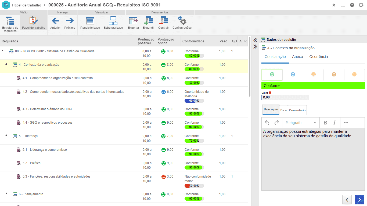Screen dimensions: 367x206
Task: Collapse 003 - NBR ISO 9001 node
Action: [3, 51]
